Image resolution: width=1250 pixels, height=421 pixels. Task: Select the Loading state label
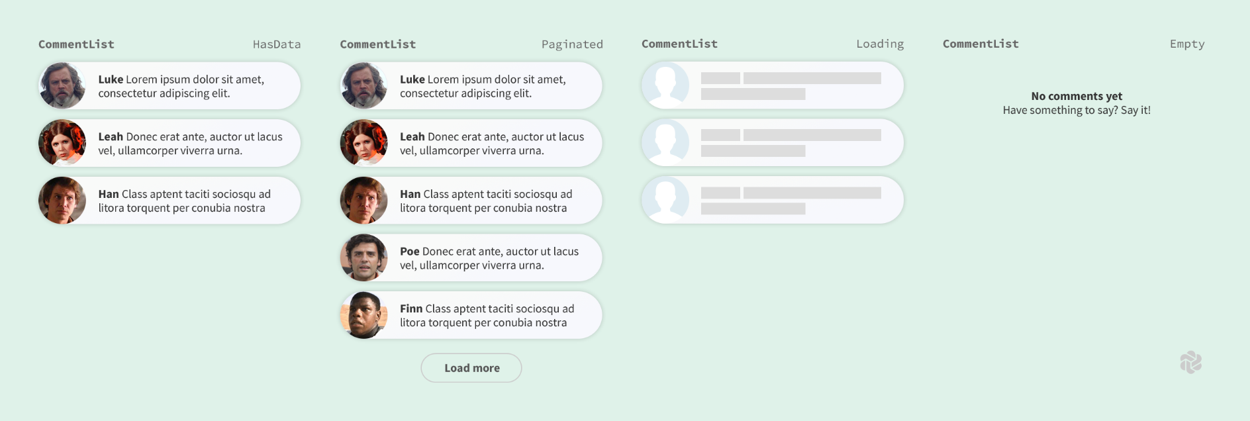point(880,44)
